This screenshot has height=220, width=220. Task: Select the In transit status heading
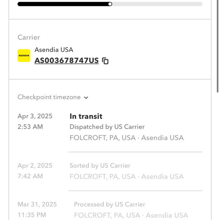click(x=86, y=116)
